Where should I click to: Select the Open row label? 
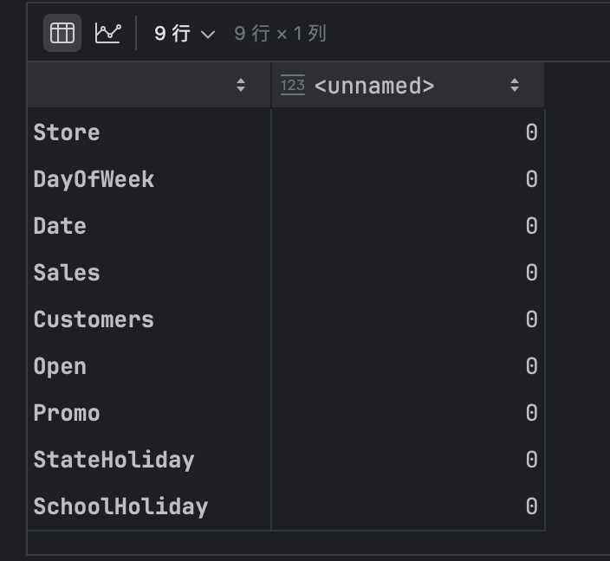tap(60, 366)
